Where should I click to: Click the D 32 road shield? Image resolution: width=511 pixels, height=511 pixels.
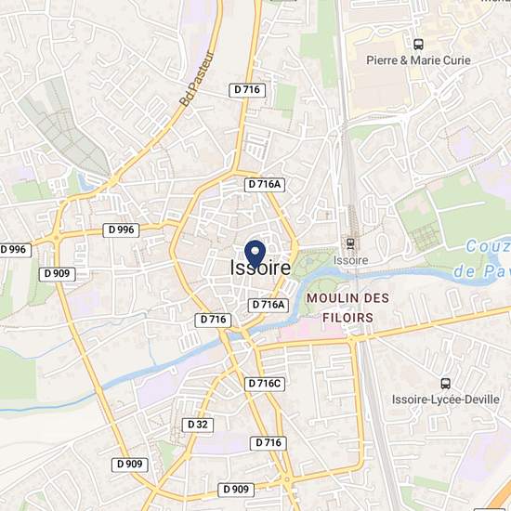[198, 425]
